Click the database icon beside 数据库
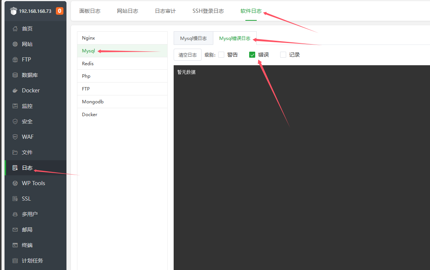 click(15, 75)
